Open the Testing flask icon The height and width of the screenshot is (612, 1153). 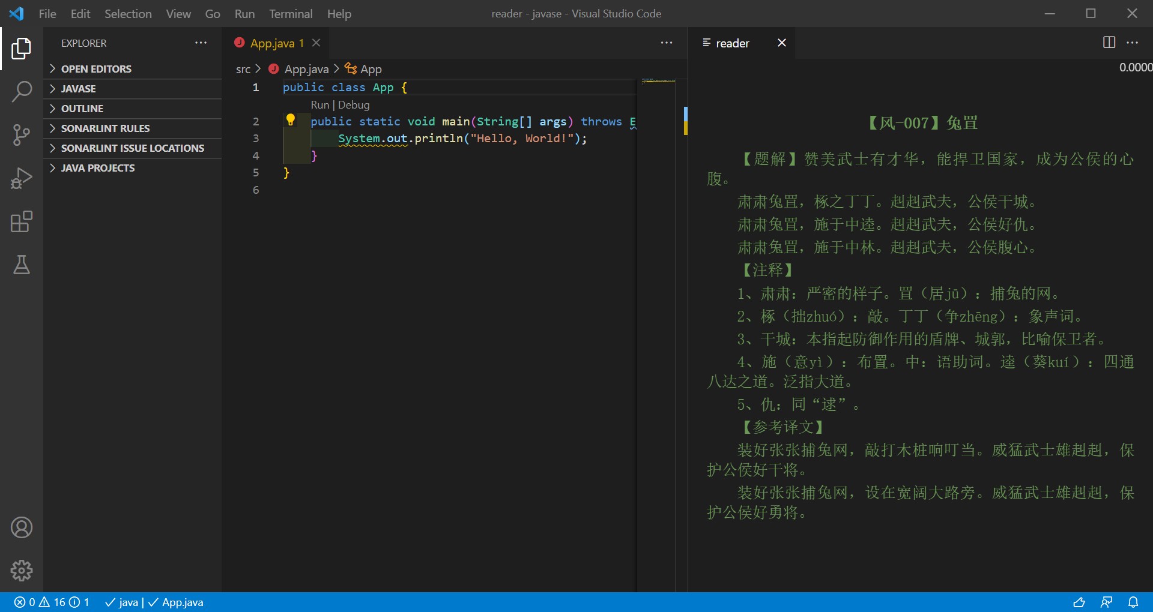(22, 265)
